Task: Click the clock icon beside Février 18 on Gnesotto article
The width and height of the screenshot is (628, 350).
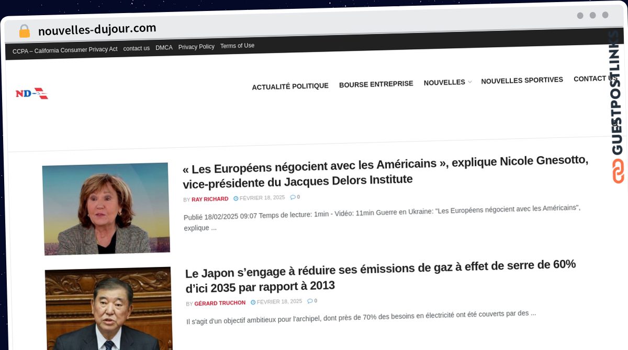Action: [235, 198]
